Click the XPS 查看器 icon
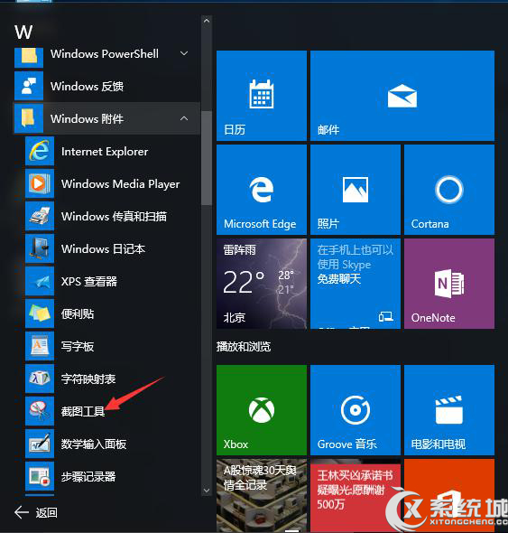 [x=40, y=281]
